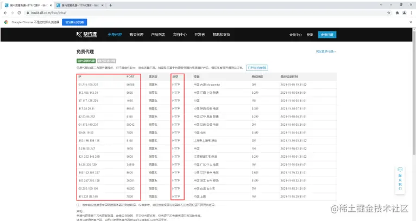Select the green 国内高匿代理 tab

tap(86, 61)
